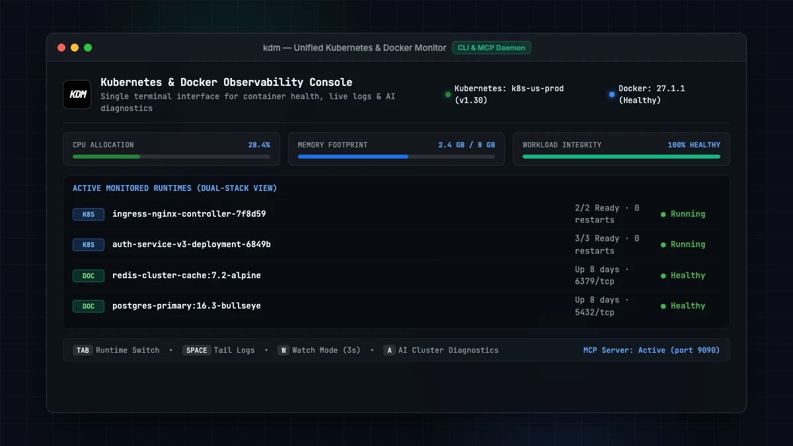
Task: Click the K8S badge for auth-service-v3-deployment
Action: coord(89,244)
